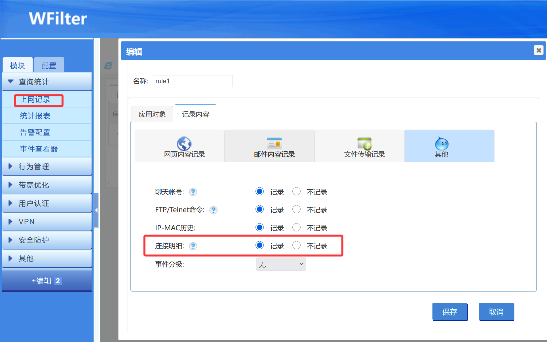Select 记录 for 聊天帐号

pos(259,191)
